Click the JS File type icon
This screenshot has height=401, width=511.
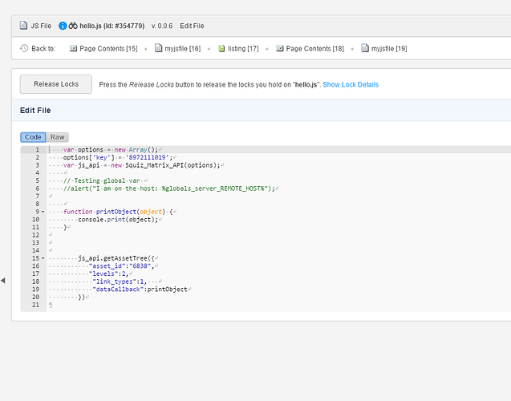(x=24, y=26)
